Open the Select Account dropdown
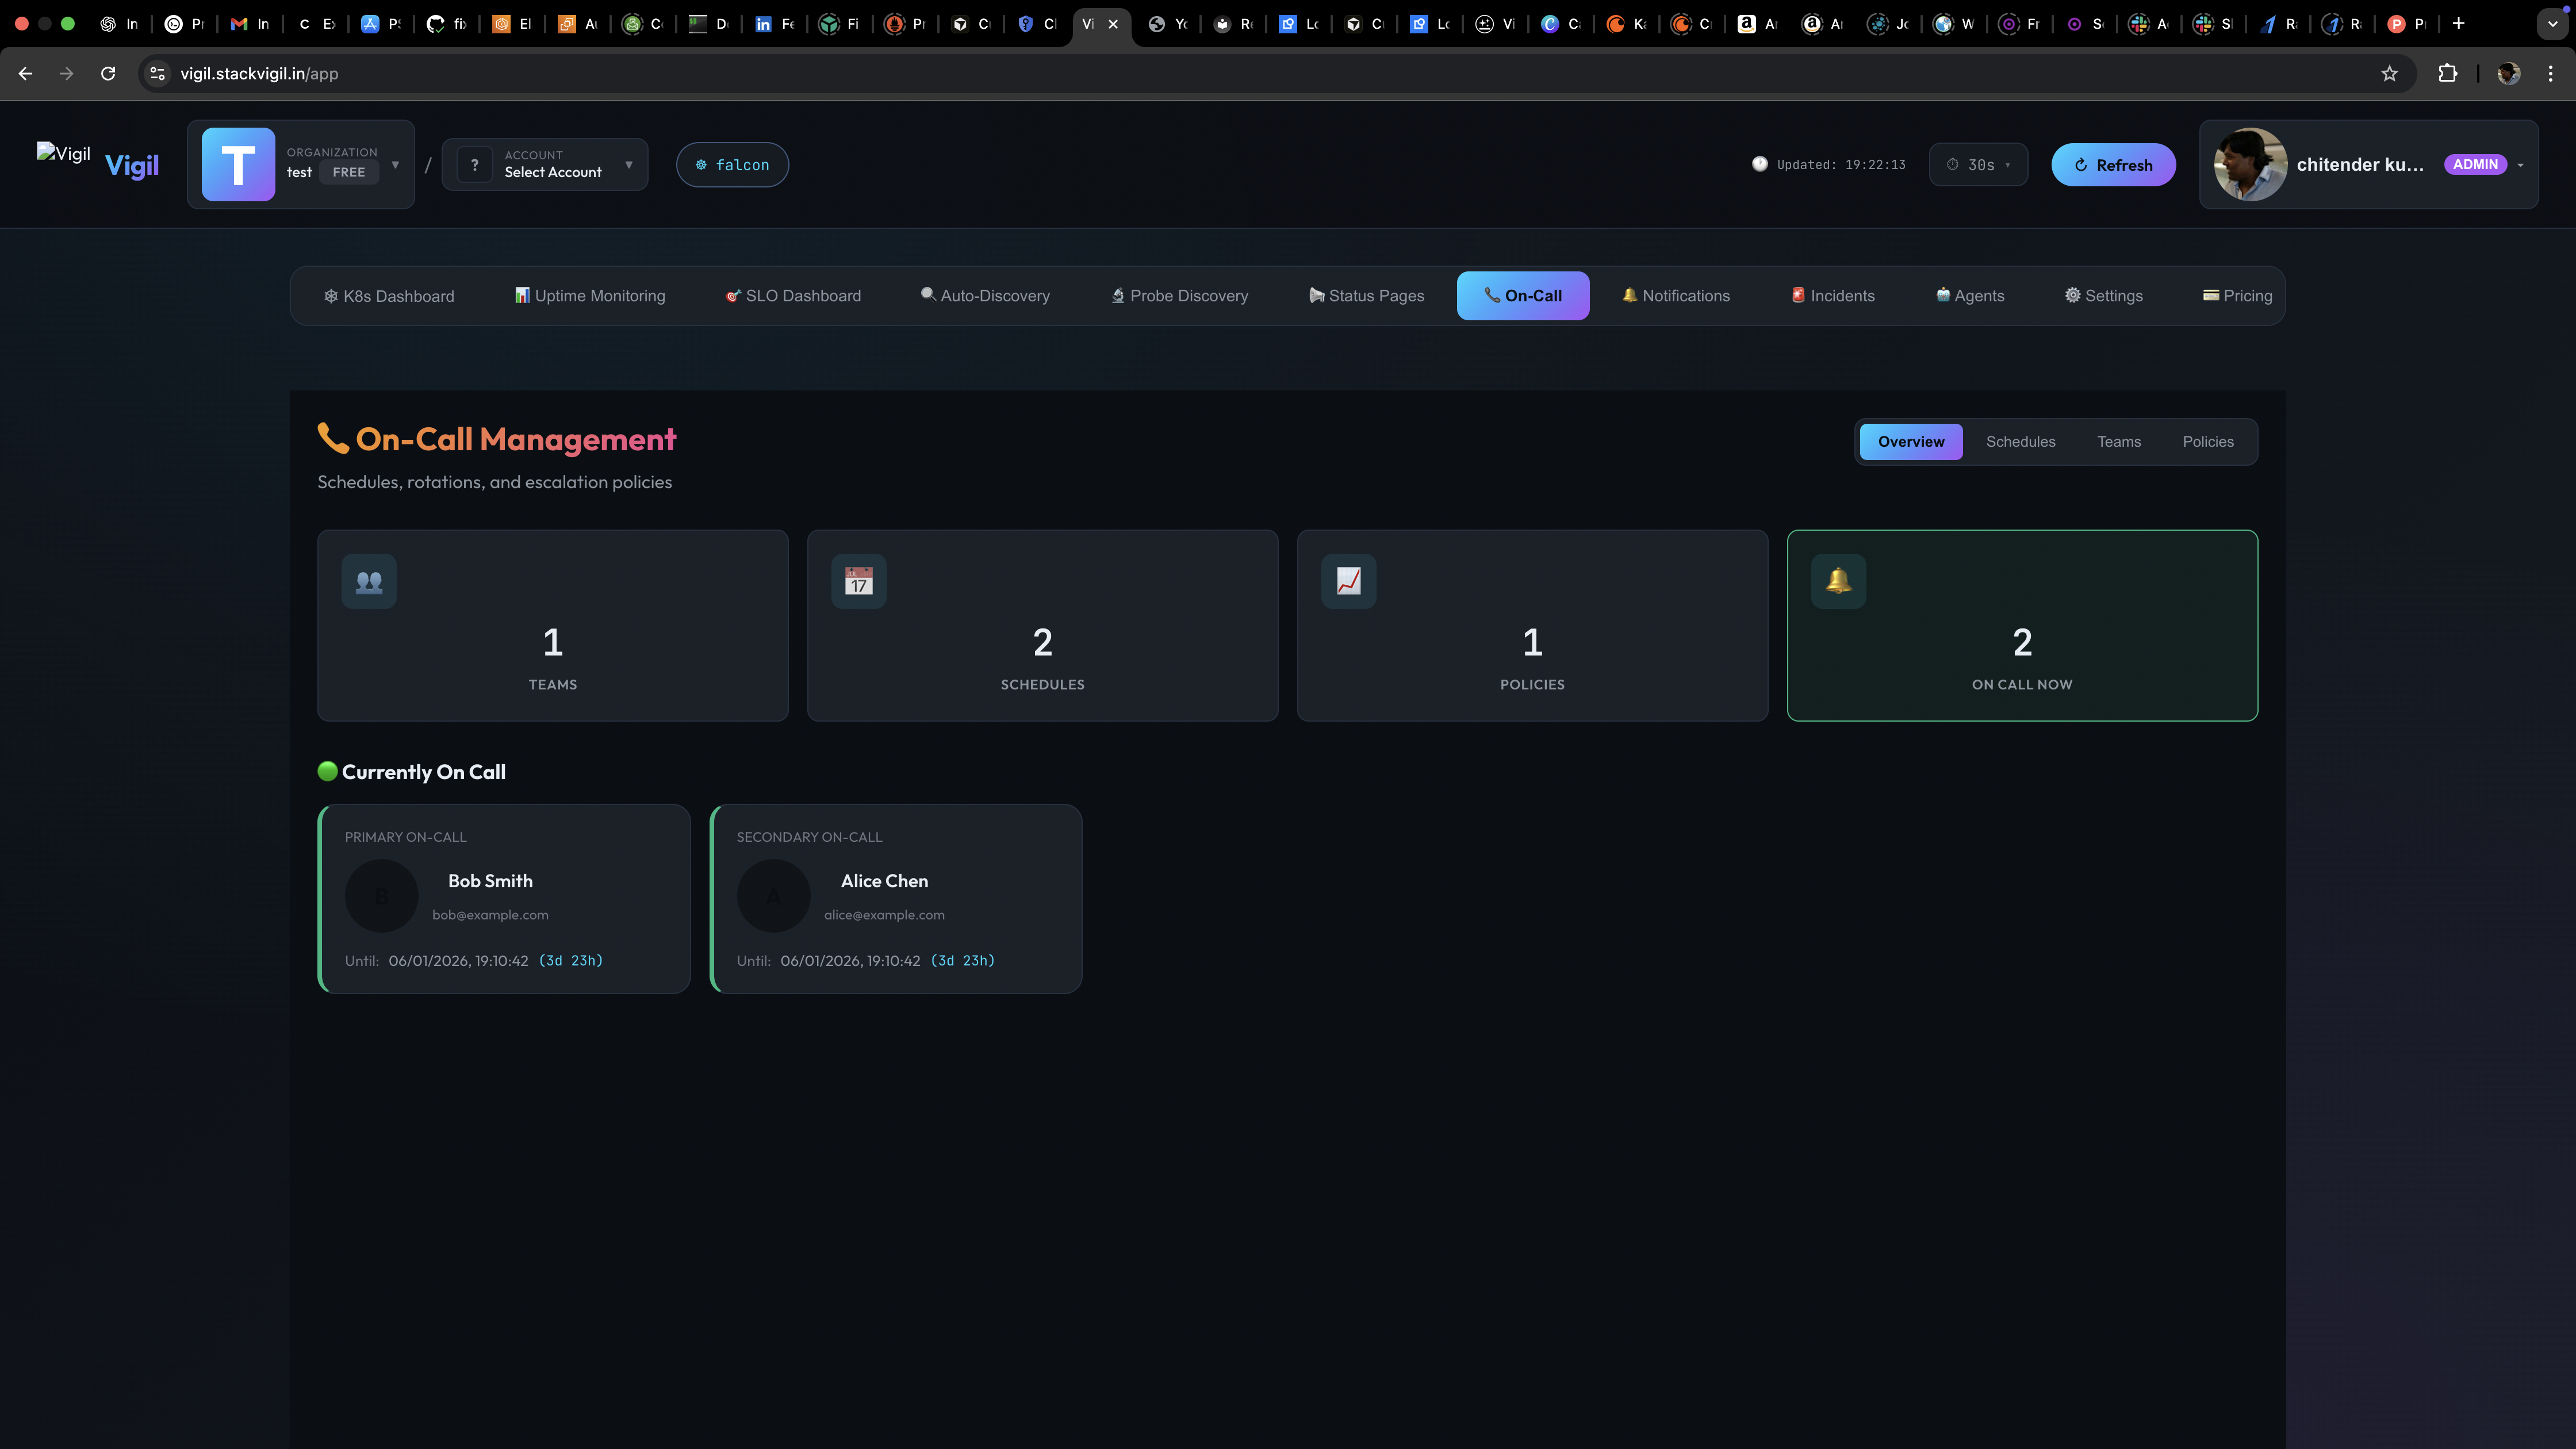The image size is (2576, 1449). pos(545,164)
